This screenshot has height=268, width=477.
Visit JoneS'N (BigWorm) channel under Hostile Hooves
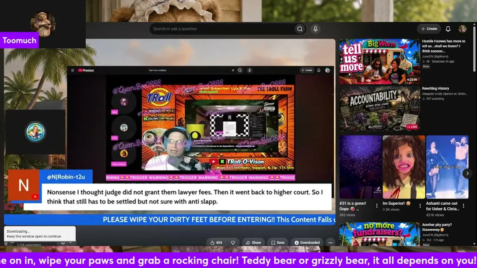point(435,57)
